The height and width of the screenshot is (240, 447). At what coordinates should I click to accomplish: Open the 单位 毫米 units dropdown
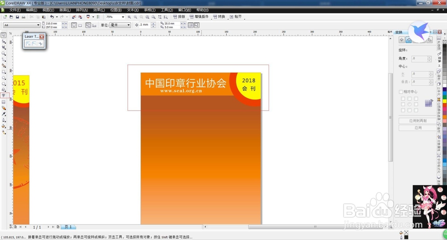[x=128, y=25]
